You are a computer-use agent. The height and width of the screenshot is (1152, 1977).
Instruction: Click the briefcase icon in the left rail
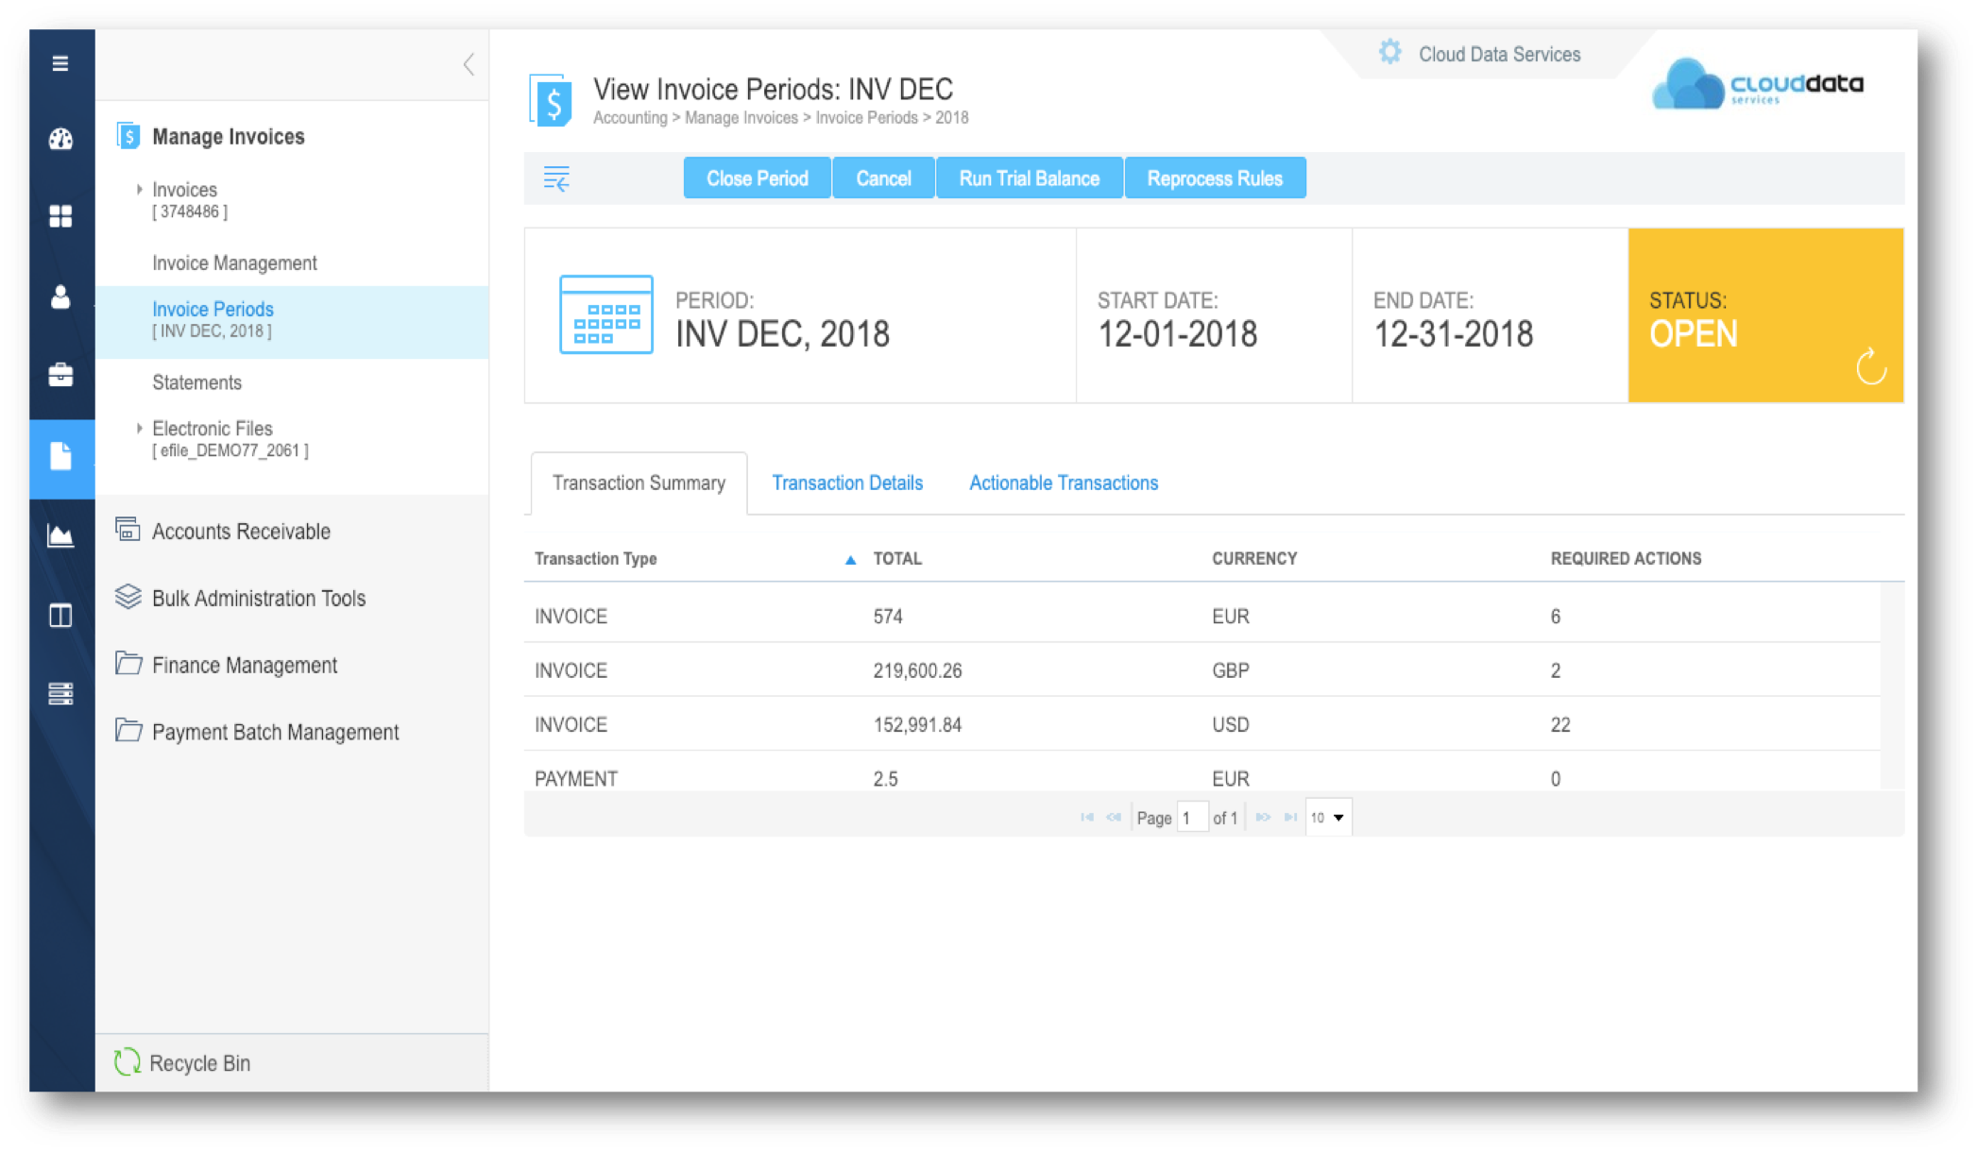(60, 376)
